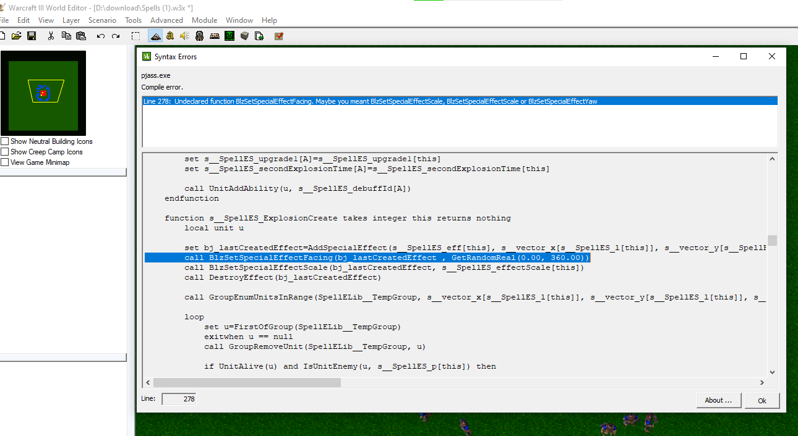Click the Ok button

762,400
